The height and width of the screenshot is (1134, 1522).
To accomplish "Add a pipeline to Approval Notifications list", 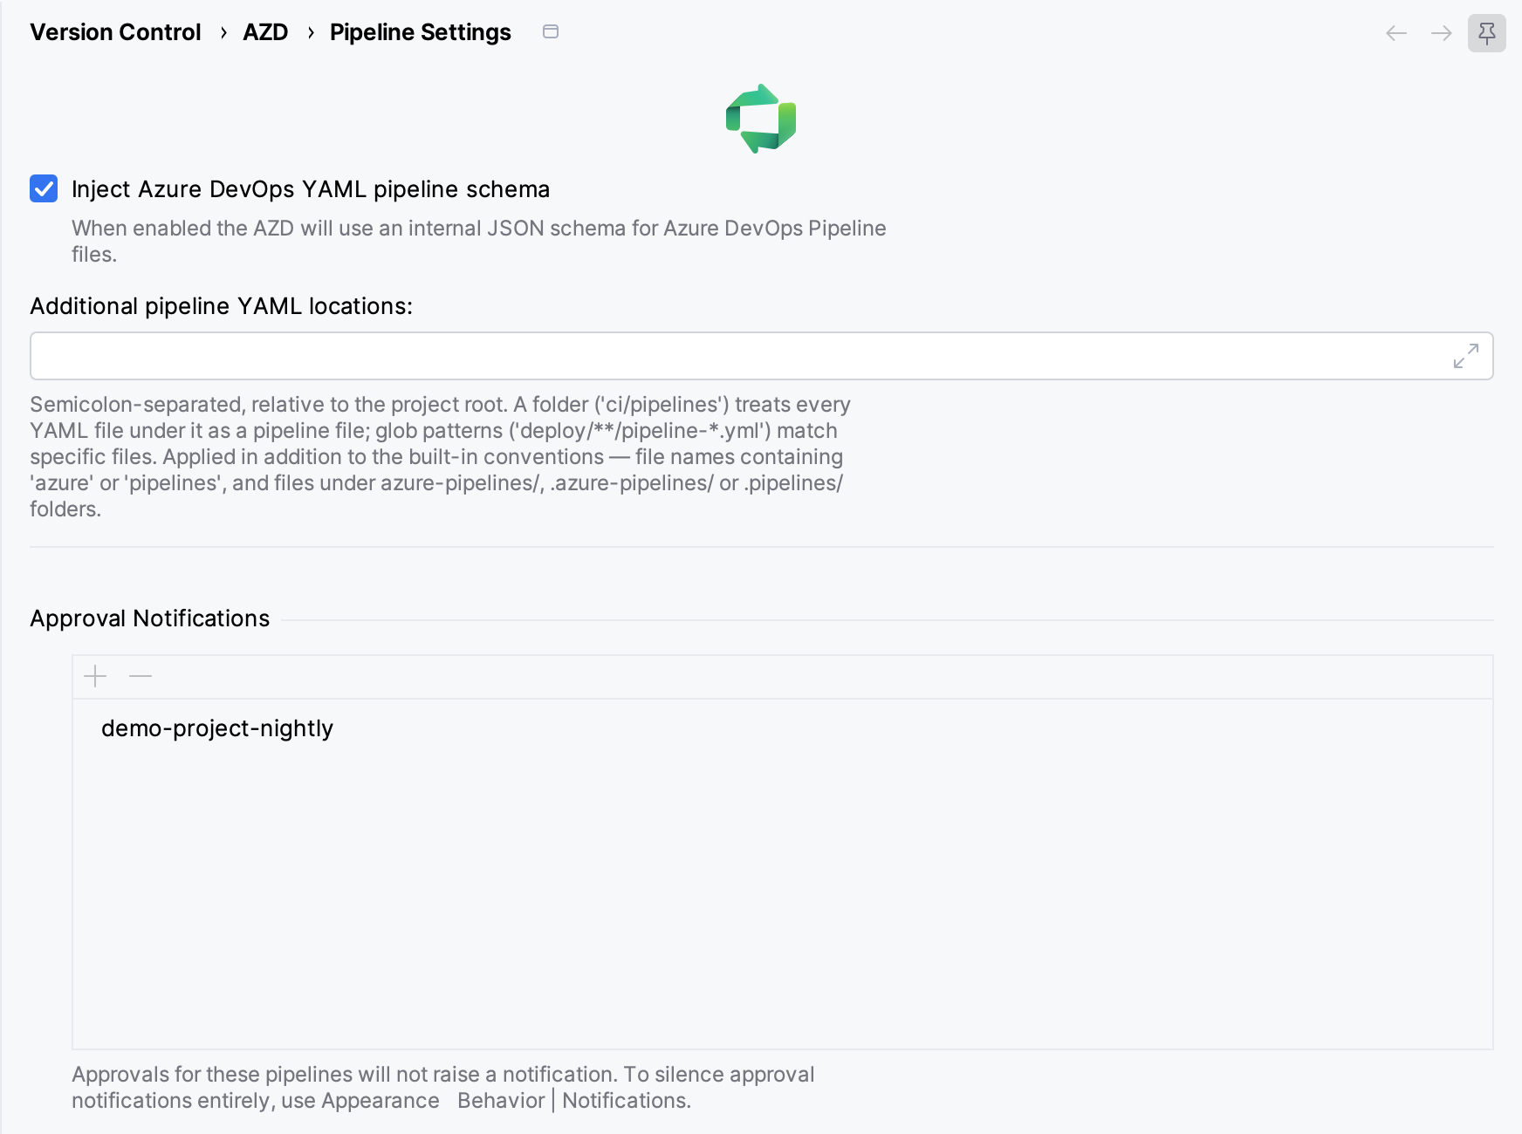I will point(95,676).
